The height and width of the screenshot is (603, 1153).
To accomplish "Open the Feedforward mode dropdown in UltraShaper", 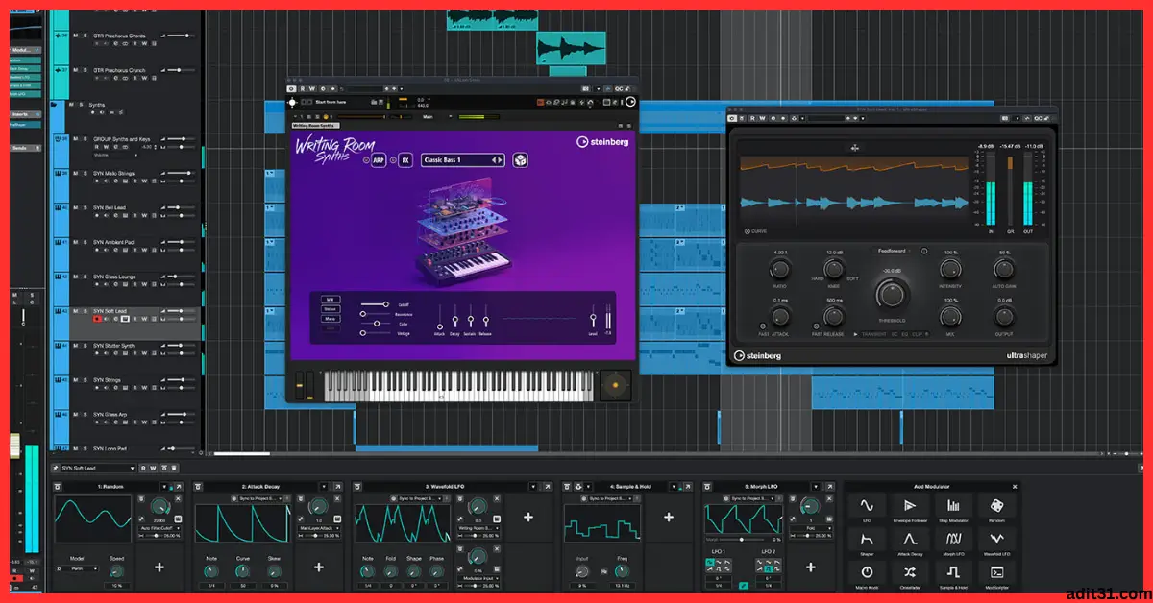I will 891,252.
